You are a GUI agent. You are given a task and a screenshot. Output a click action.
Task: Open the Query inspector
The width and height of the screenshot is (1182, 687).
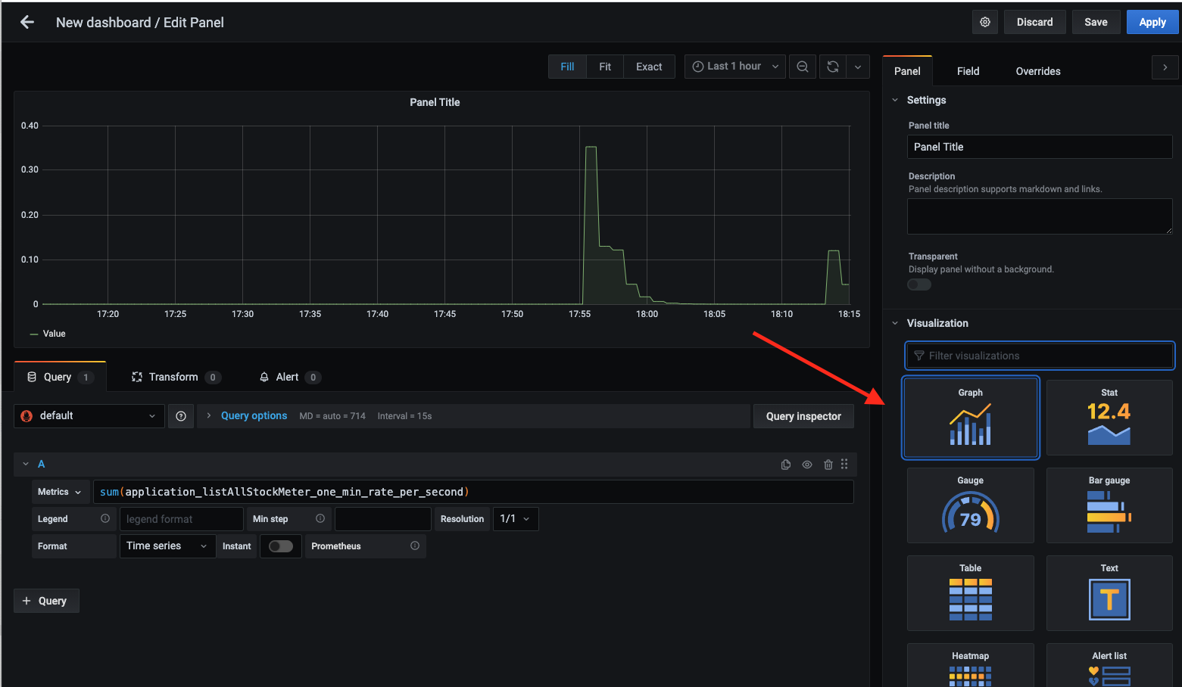803,416
